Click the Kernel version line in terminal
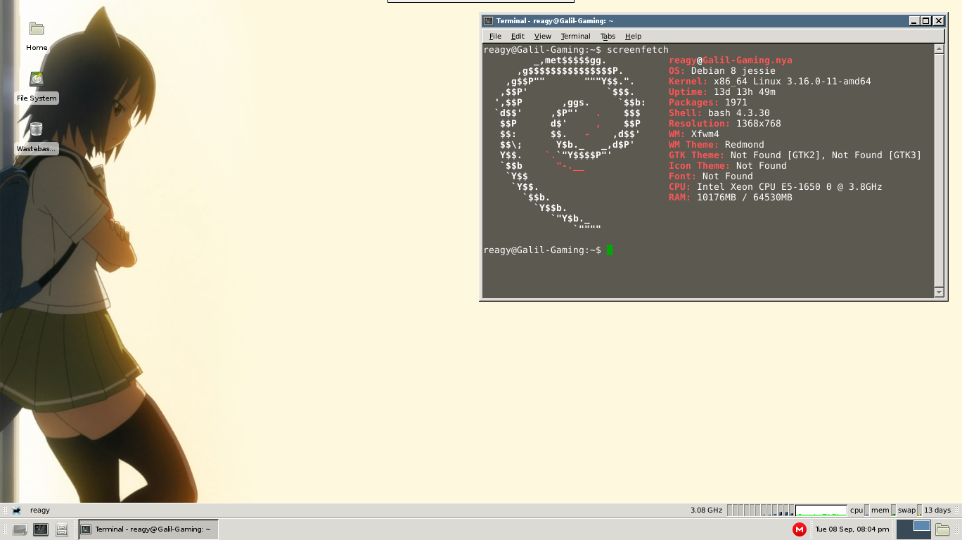The height and width of the screenshot is (540, 962). [x=769, y=82]
